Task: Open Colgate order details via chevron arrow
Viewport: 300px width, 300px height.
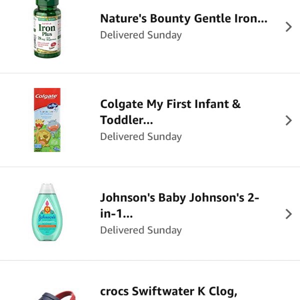Action: pyautogui.click(x=288, y=120)
